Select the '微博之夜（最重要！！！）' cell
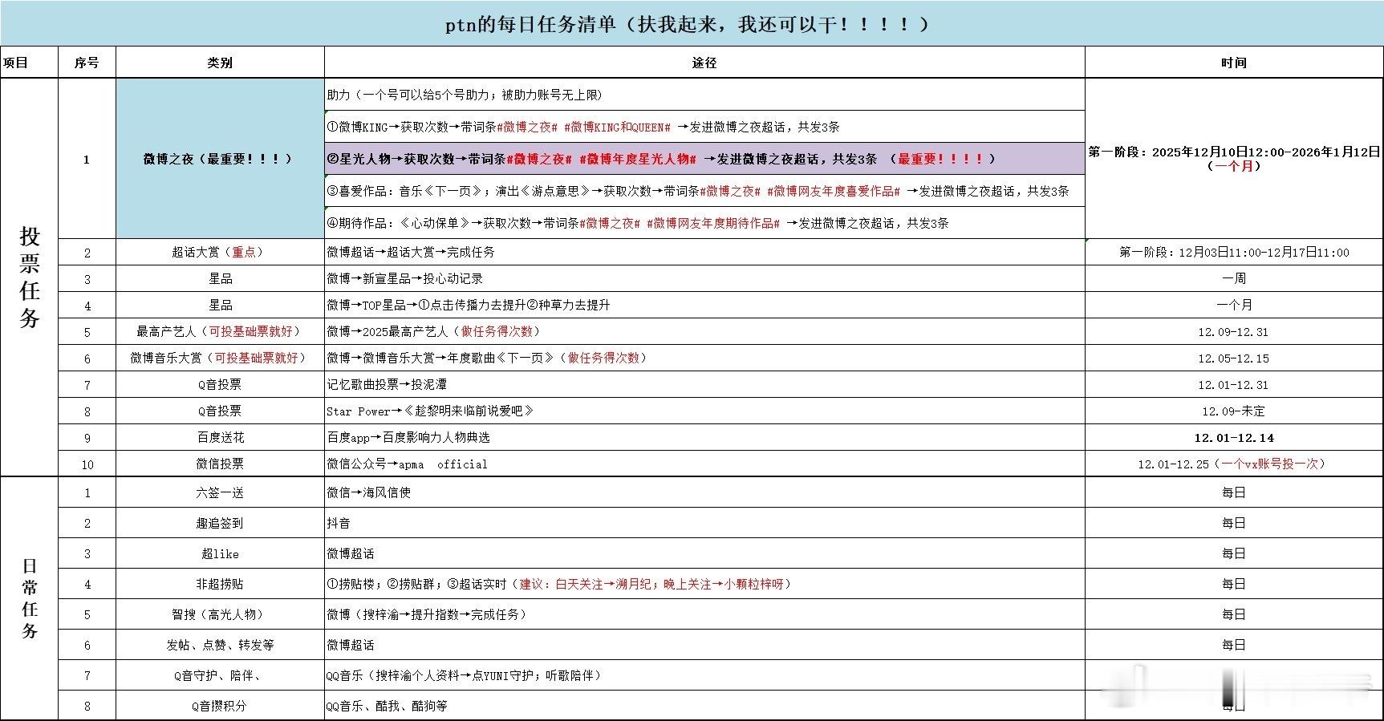The image size is (1384, 721). tap(220, 159)
